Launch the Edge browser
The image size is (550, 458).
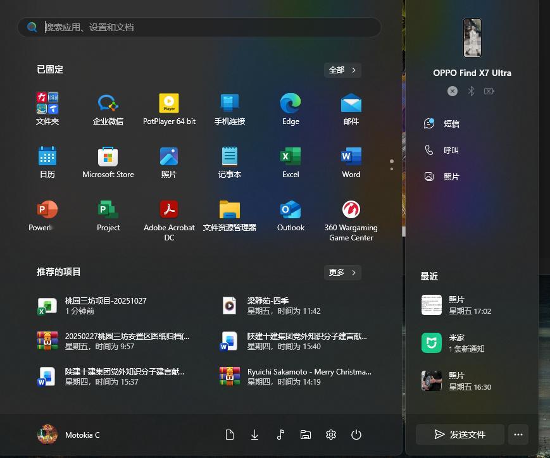[x=291, y=109]
